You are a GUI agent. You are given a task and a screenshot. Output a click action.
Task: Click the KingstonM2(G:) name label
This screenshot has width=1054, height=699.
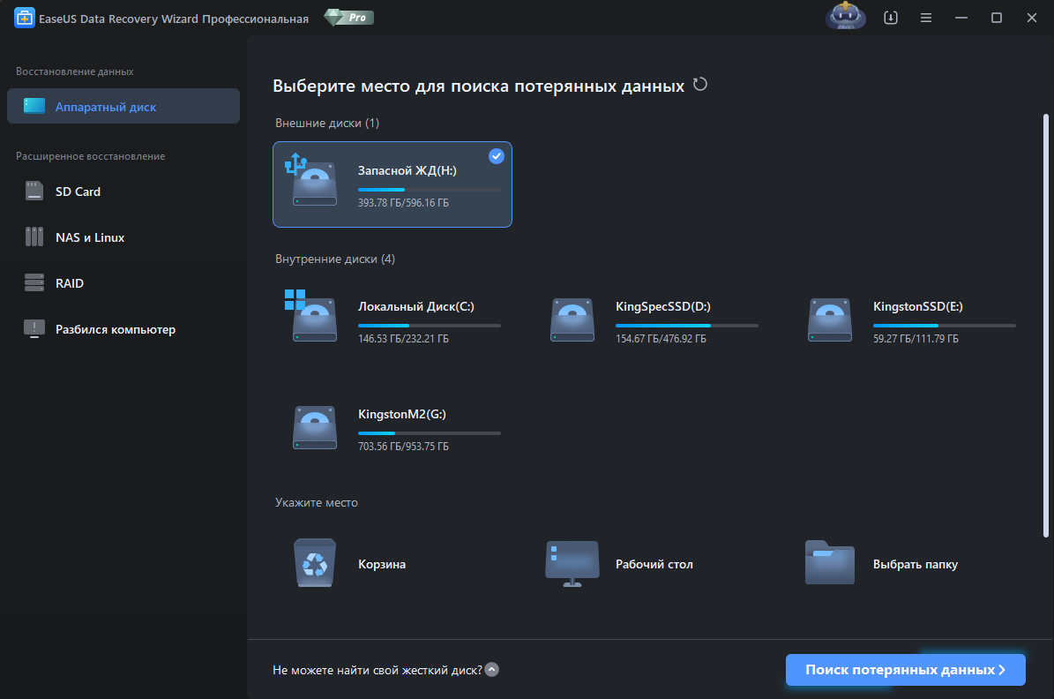coord(402,414)
